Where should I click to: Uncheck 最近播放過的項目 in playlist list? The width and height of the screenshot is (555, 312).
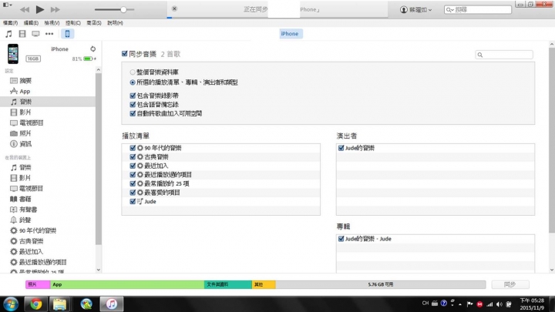click(133, 175)
